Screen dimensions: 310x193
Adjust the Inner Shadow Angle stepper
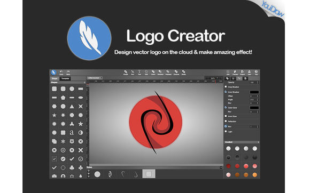pos(258,100)
